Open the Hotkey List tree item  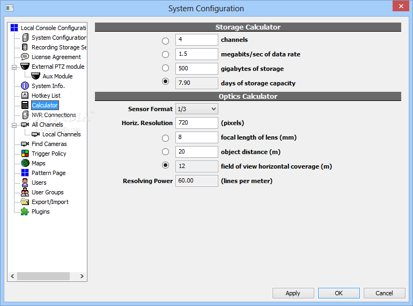tap(46, 96)
